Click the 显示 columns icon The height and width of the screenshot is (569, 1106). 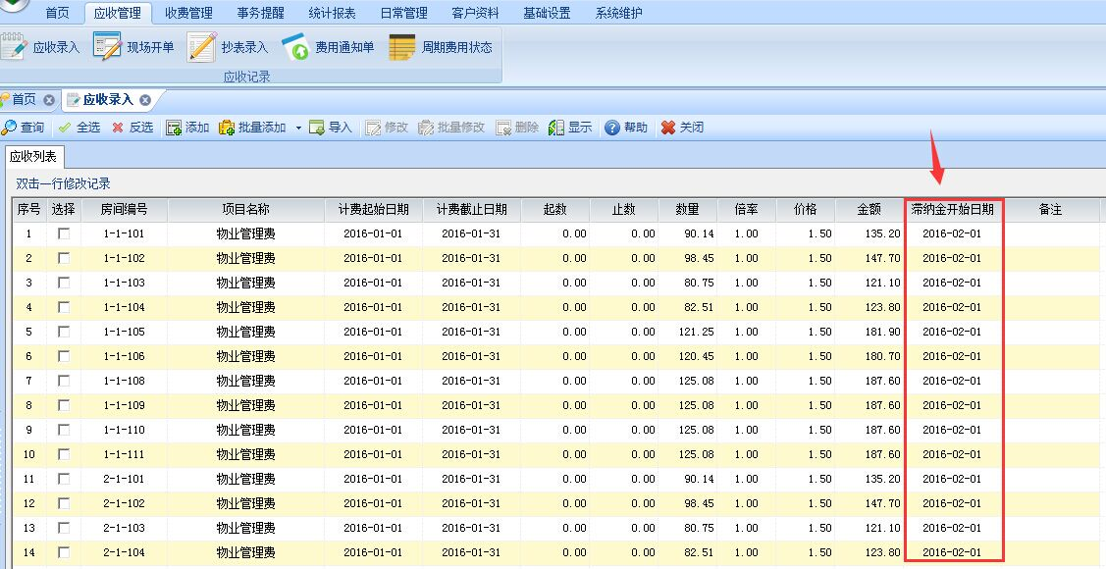coord(556,128)
